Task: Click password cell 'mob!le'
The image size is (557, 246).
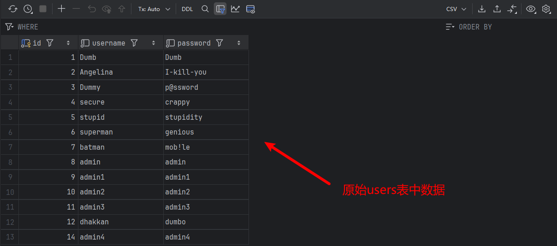Action: [206, 147]
